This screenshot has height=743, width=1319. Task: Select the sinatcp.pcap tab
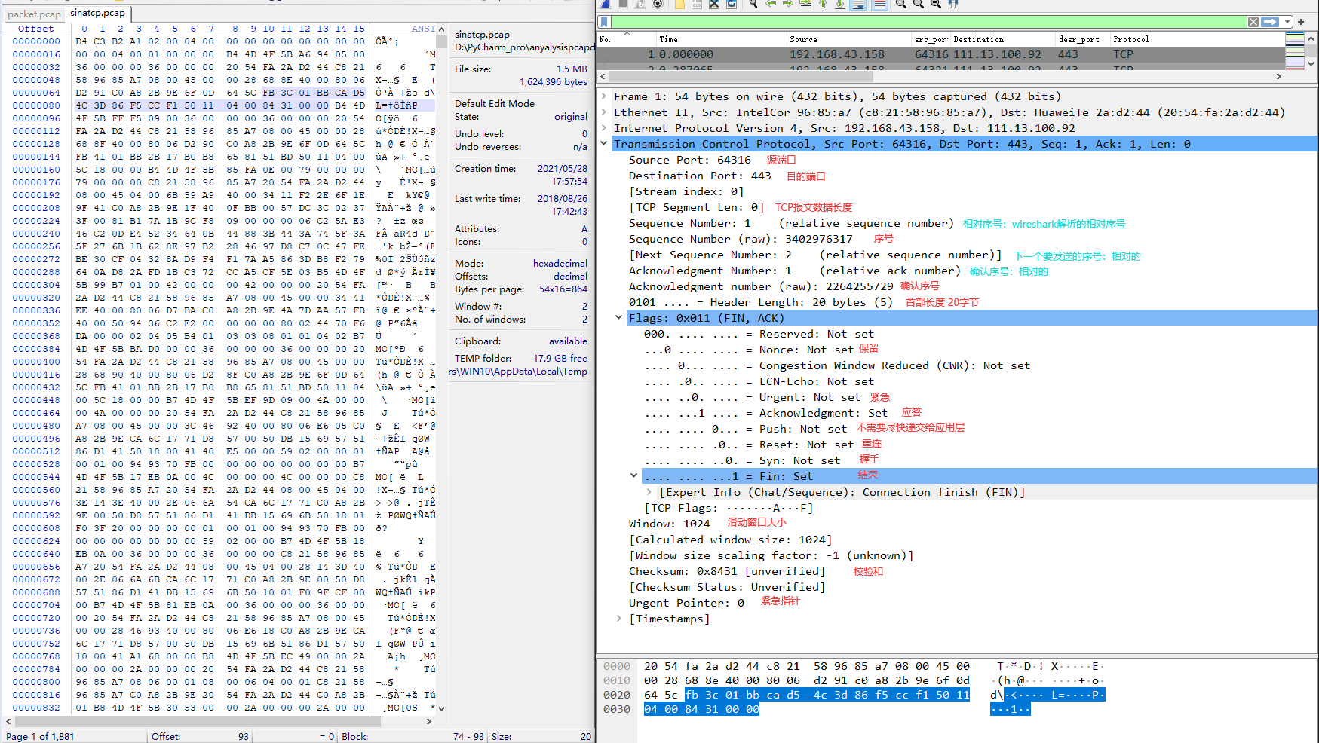pyautogui.click(x=98, y=13)
